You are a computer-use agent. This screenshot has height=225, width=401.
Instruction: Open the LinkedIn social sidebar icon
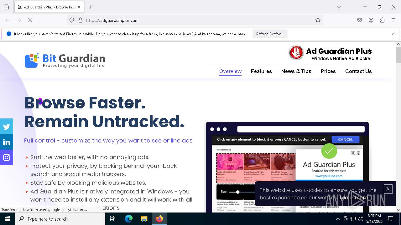(7, 142)
